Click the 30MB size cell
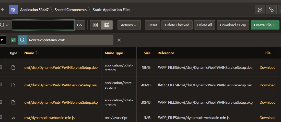This screenshot has width=281, height=122. 146,102
